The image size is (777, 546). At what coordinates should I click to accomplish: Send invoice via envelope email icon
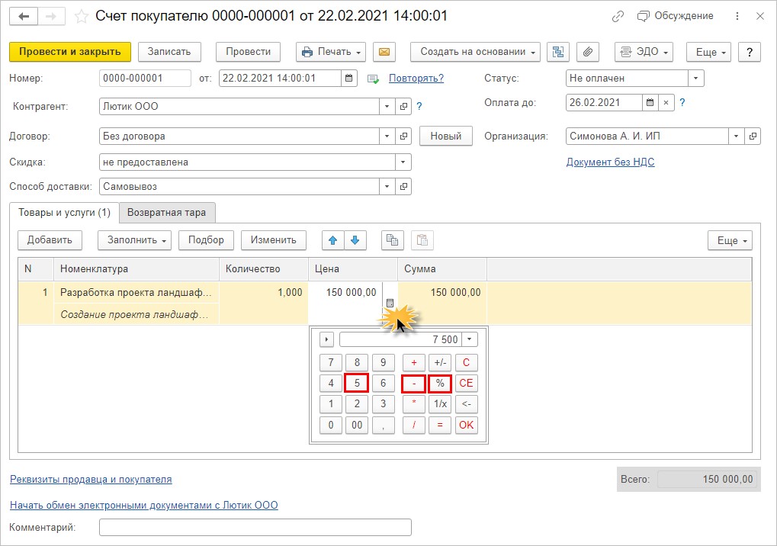tap(384, 52)
